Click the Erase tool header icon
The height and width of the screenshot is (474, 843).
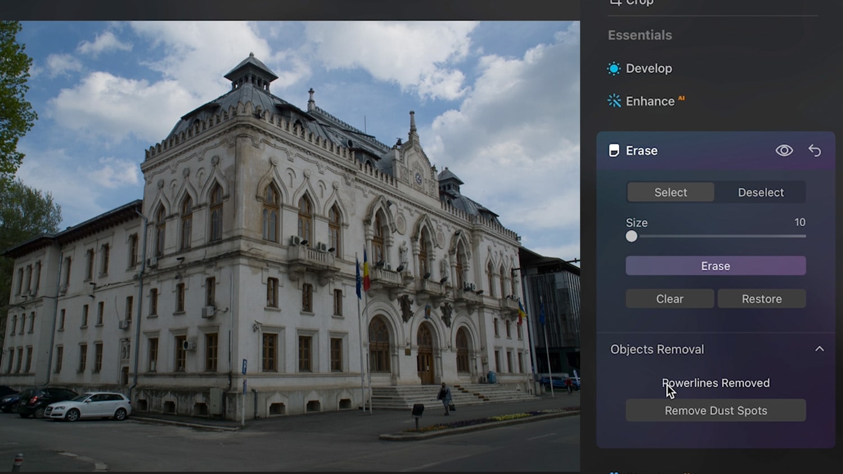[x=614, y=151]
